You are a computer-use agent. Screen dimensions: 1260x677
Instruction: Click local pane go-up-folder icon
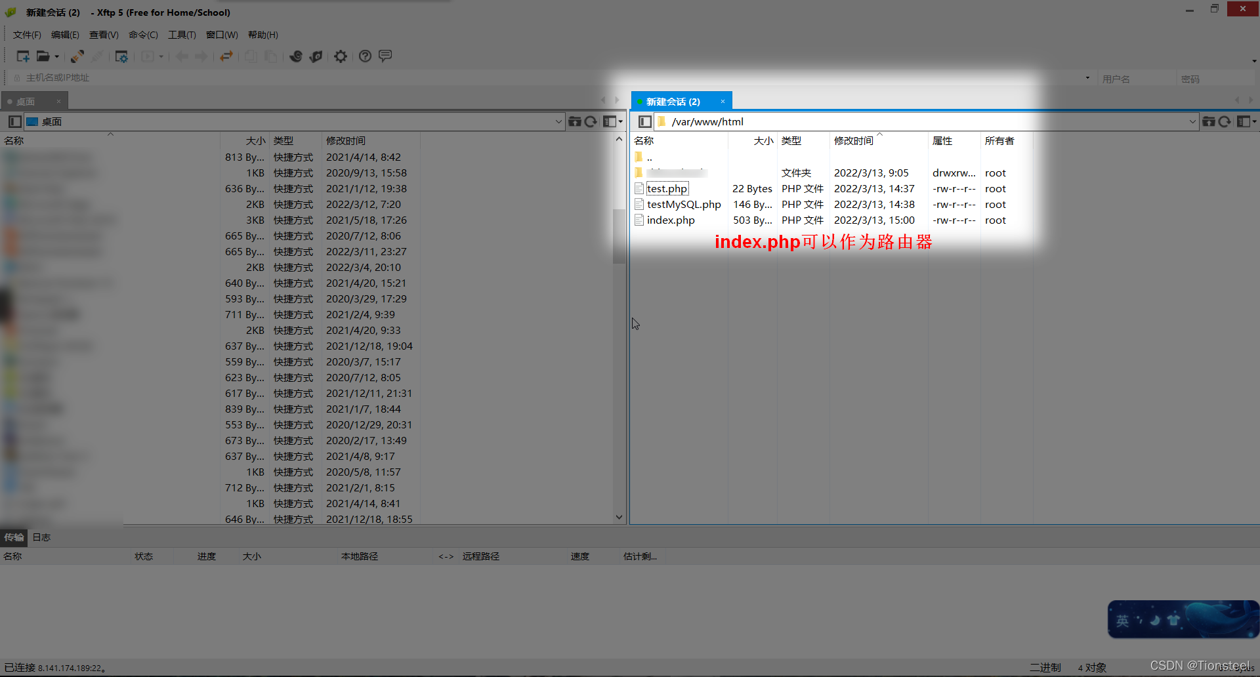point(575,121)
